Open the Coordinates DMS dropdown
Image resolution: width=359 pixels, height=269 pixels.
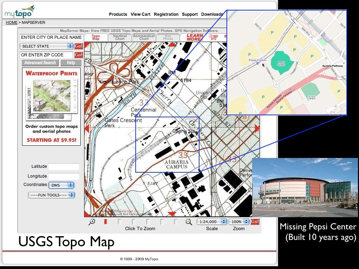[61, 185]
